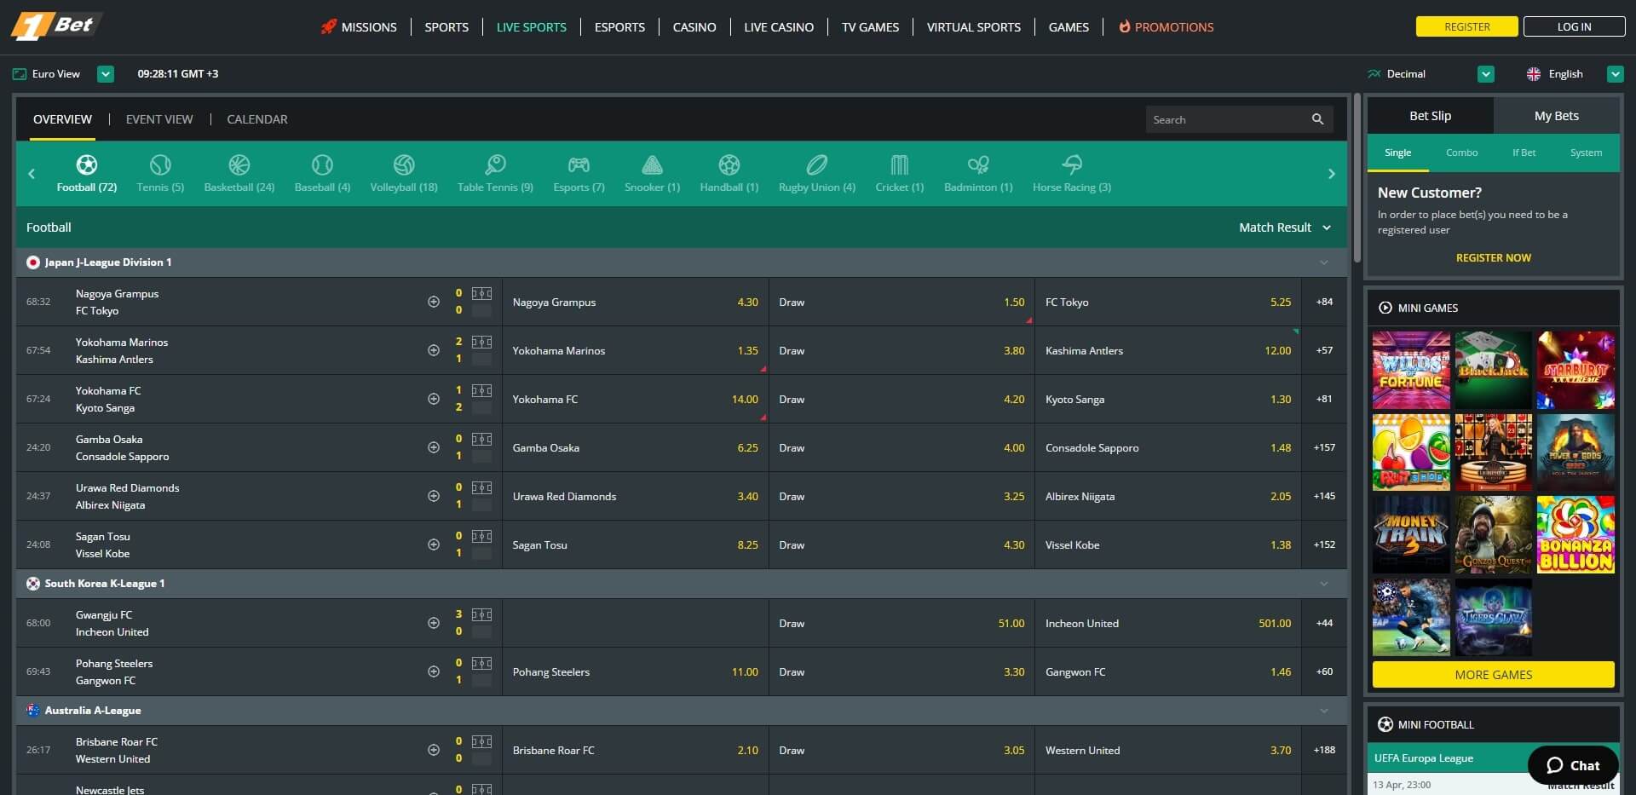This screenshot has width=1636, height=795.
Task: Open pitch view for Gwangju FC match
Action: click(x=481, y=614)
